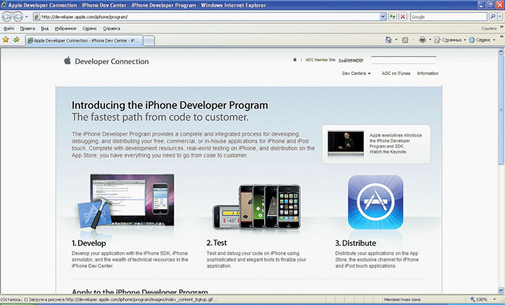Click the red Stop loading icon
Screen dimensions: 505x305
click(x=402, y=17)
